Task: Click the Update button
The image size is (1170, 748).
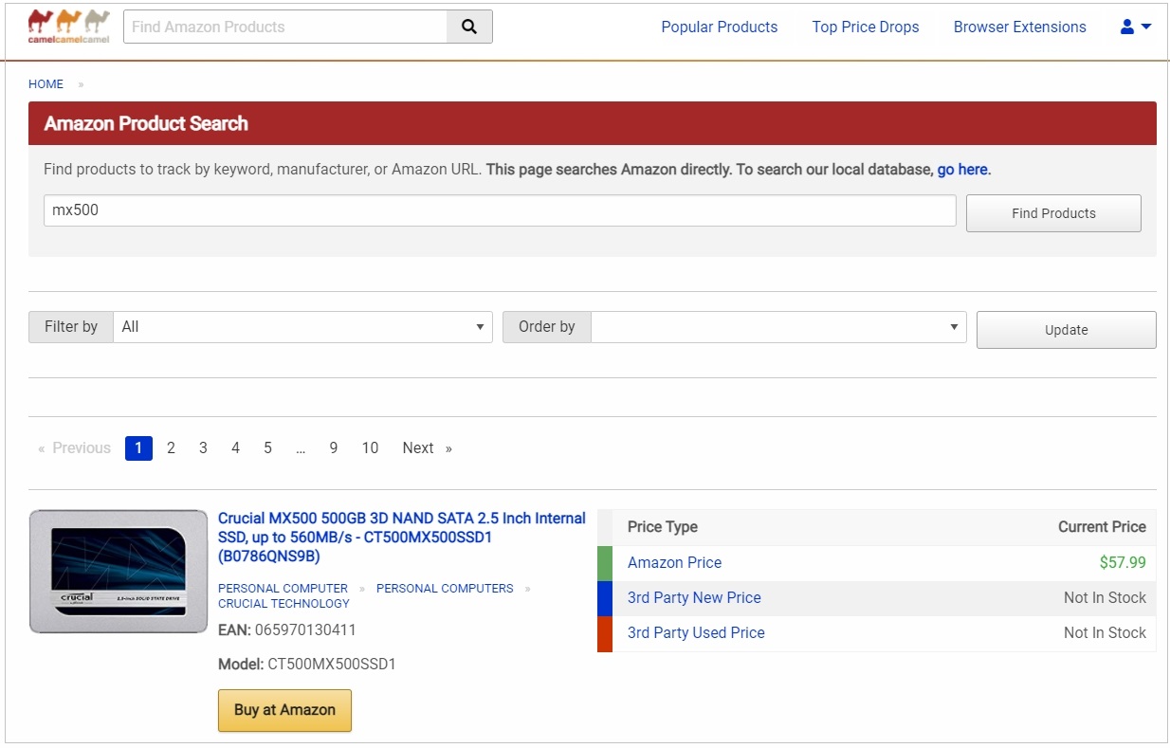Action: (1066, 330)
